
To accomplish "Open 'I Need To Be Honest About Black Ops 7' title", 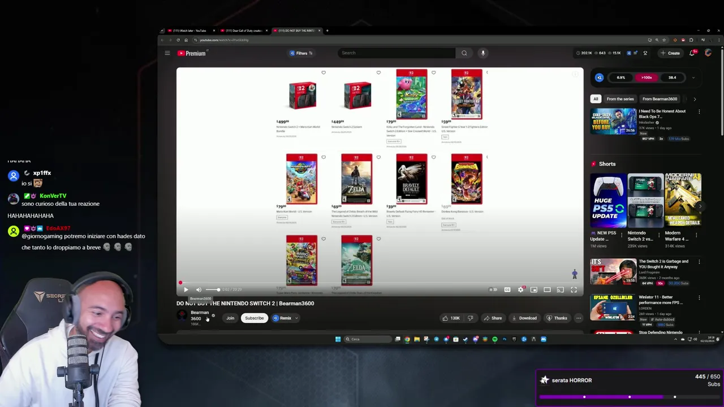I will [662, 114].
